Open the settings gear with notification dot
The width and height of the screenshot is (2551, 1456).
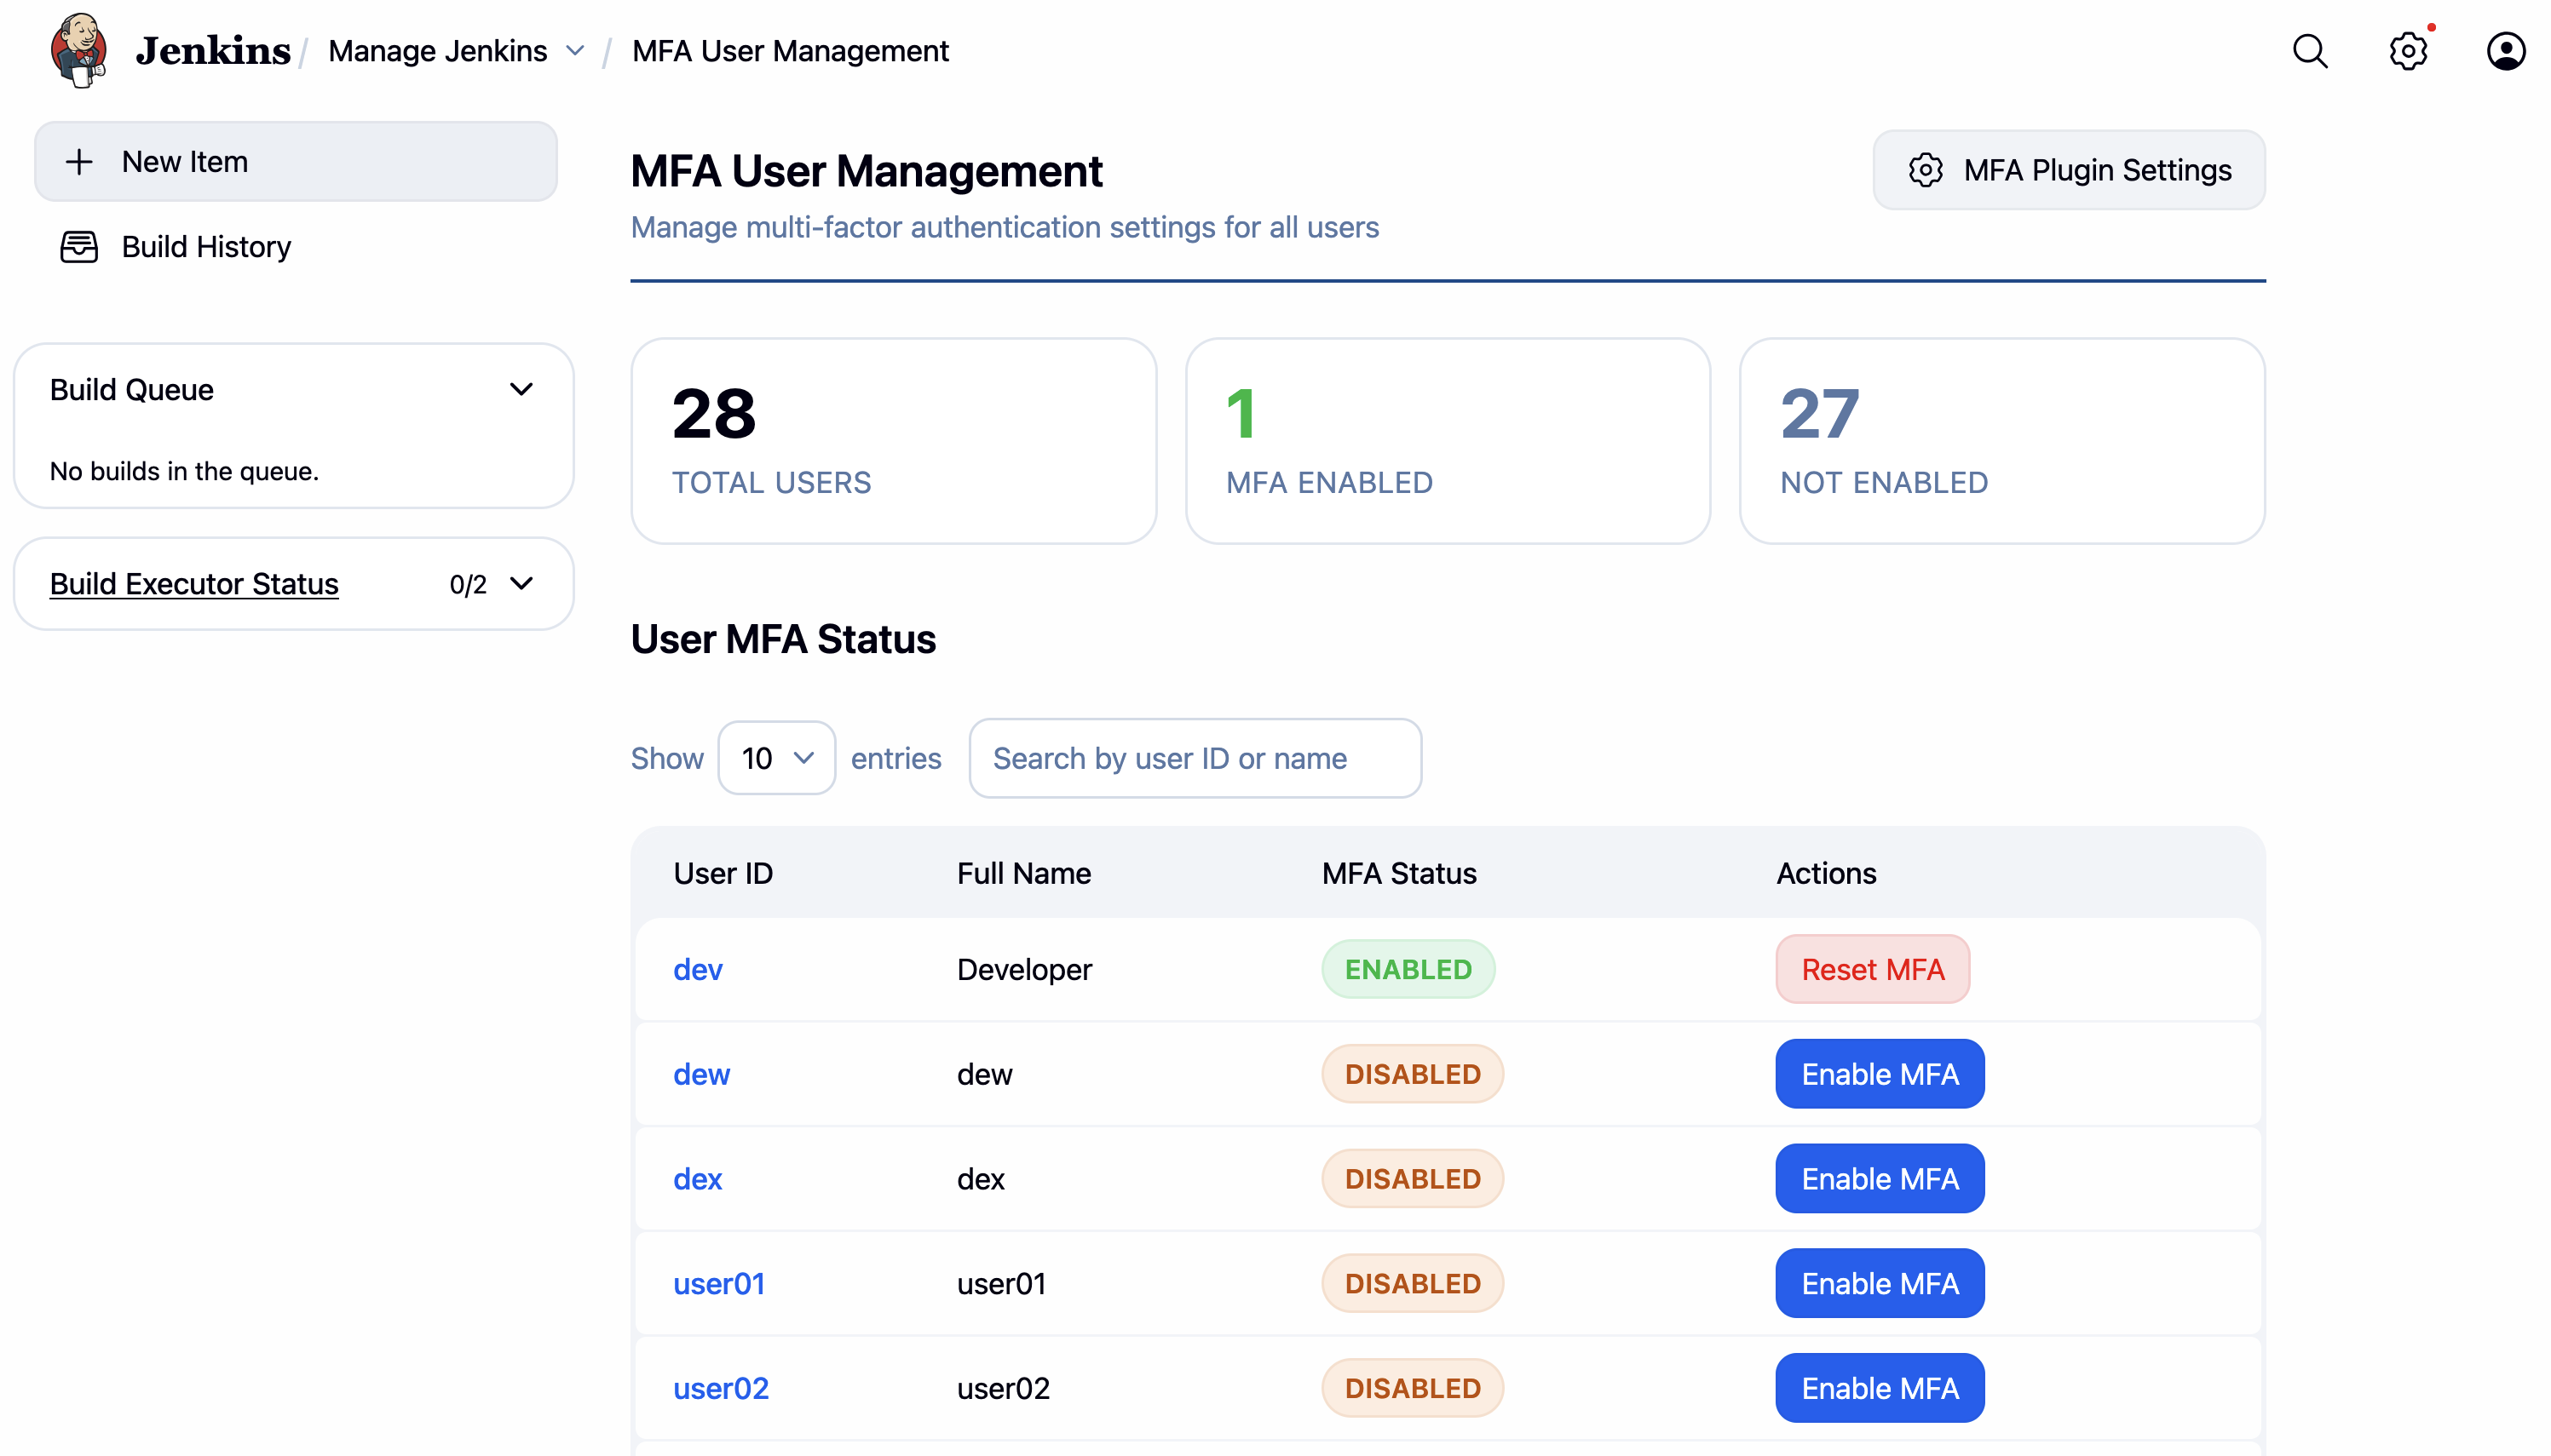tap(2408, 51)
